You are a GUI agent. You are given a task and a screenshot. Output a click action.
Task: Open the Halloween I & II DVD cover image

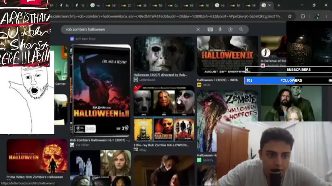tap(100, 91)
